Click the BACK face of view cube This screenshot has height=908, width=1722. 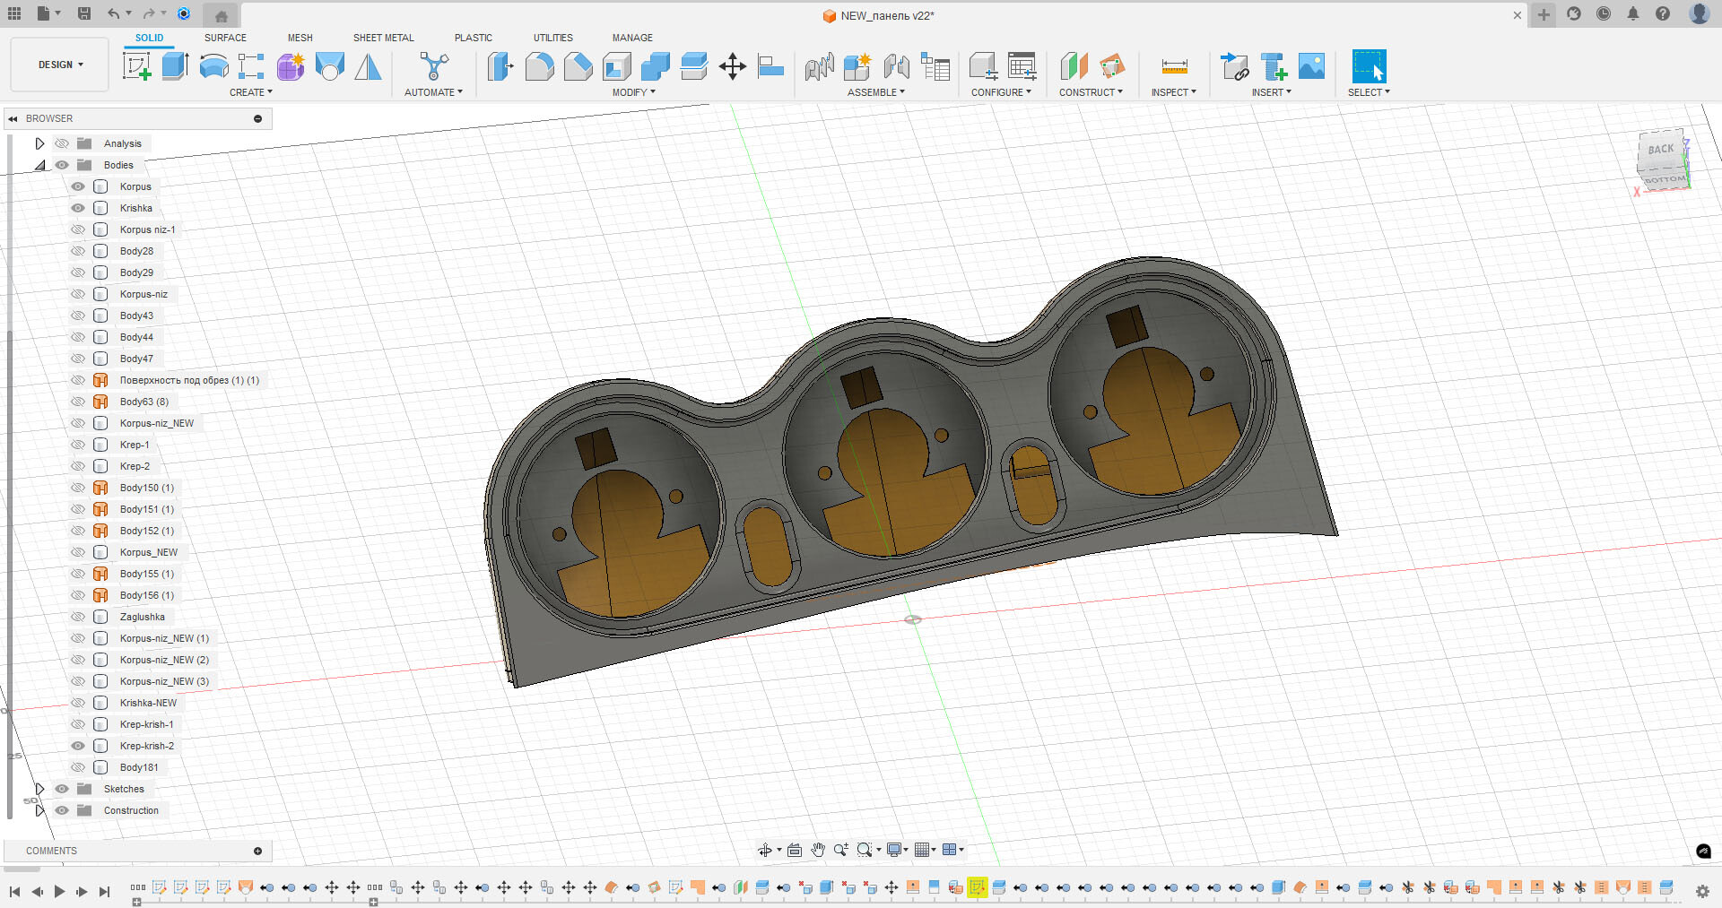[x=1660, y=150]
